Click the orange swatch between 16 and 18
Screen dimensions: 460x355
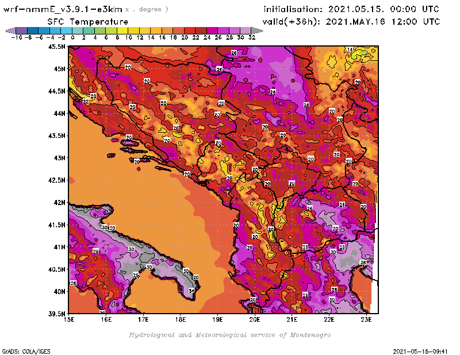tap(167, 30)
